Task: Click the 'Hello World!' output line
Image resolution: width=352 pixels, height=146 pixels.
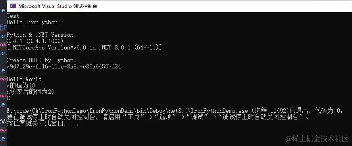Action: click(x=25, y=79)
